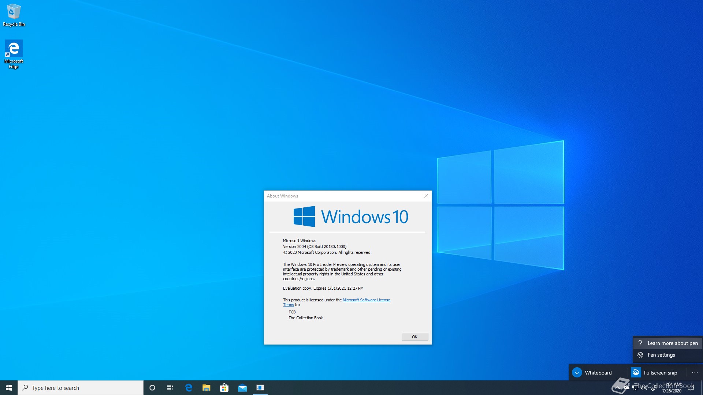
Task: Click the 'Version 2004 (OS Build 20180.1000)' text
Action: pyautogui.click(x=315, y=247)
